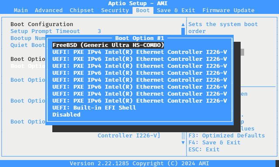Viewport: 279px width, 167px height.
Task: Click F3: Optimized Defaults hint
Action: [227, 136]
